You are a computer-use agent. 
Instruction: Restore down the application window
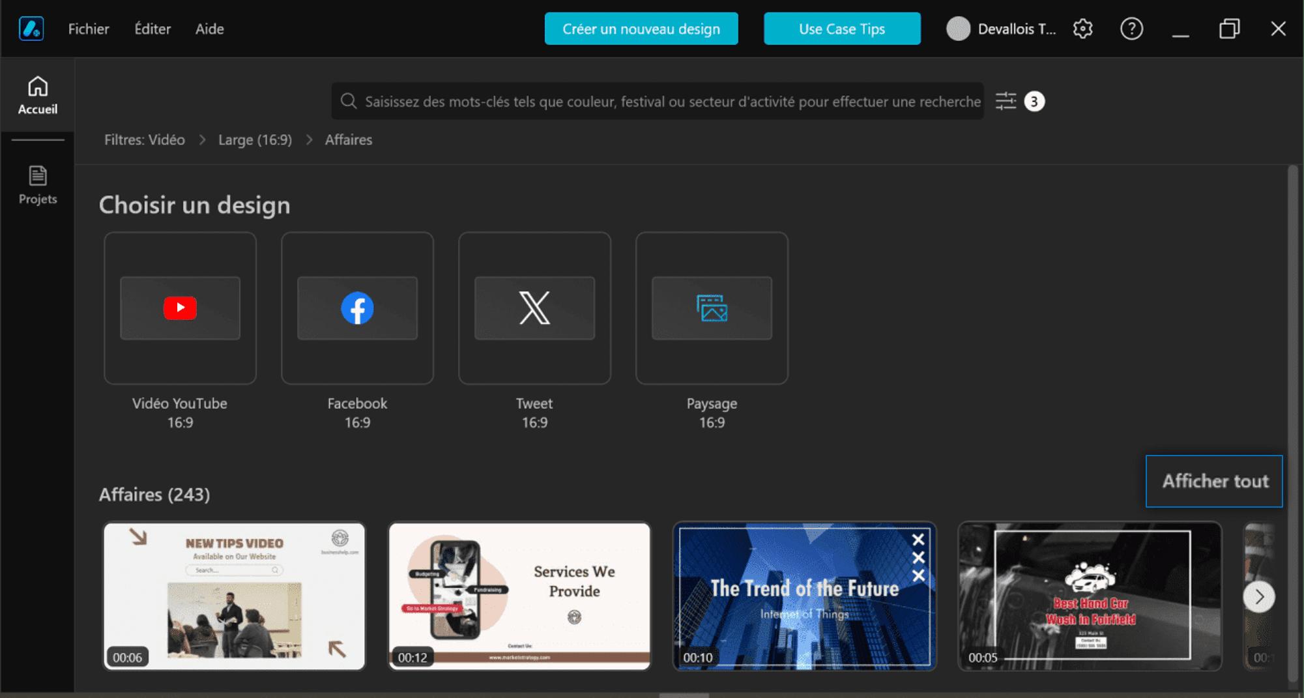tap(1230, 29)
